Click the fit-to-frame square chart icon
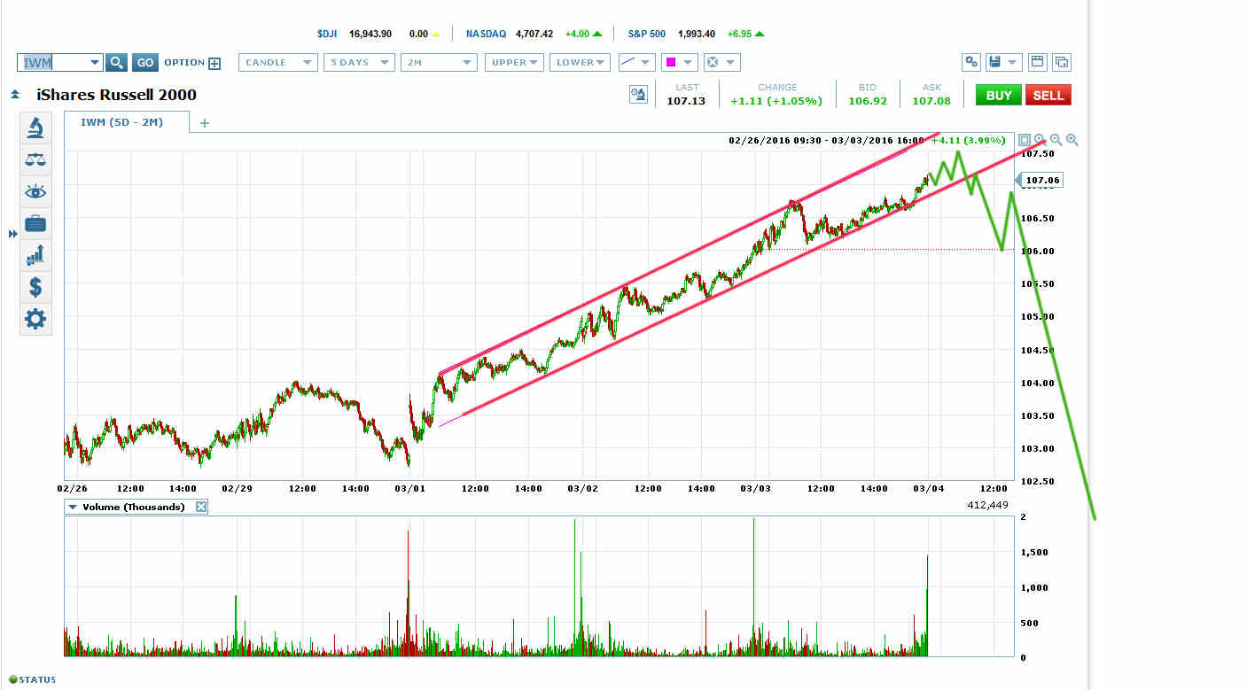Screen dimensions: 1247x690 pyautogui.click(x=1025, y=140)
